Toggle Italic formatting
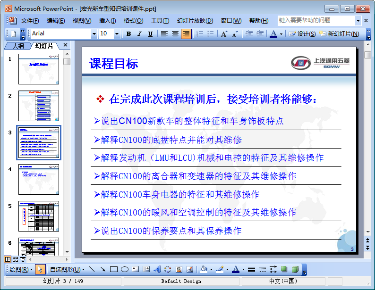 click(x=139, y=34)
